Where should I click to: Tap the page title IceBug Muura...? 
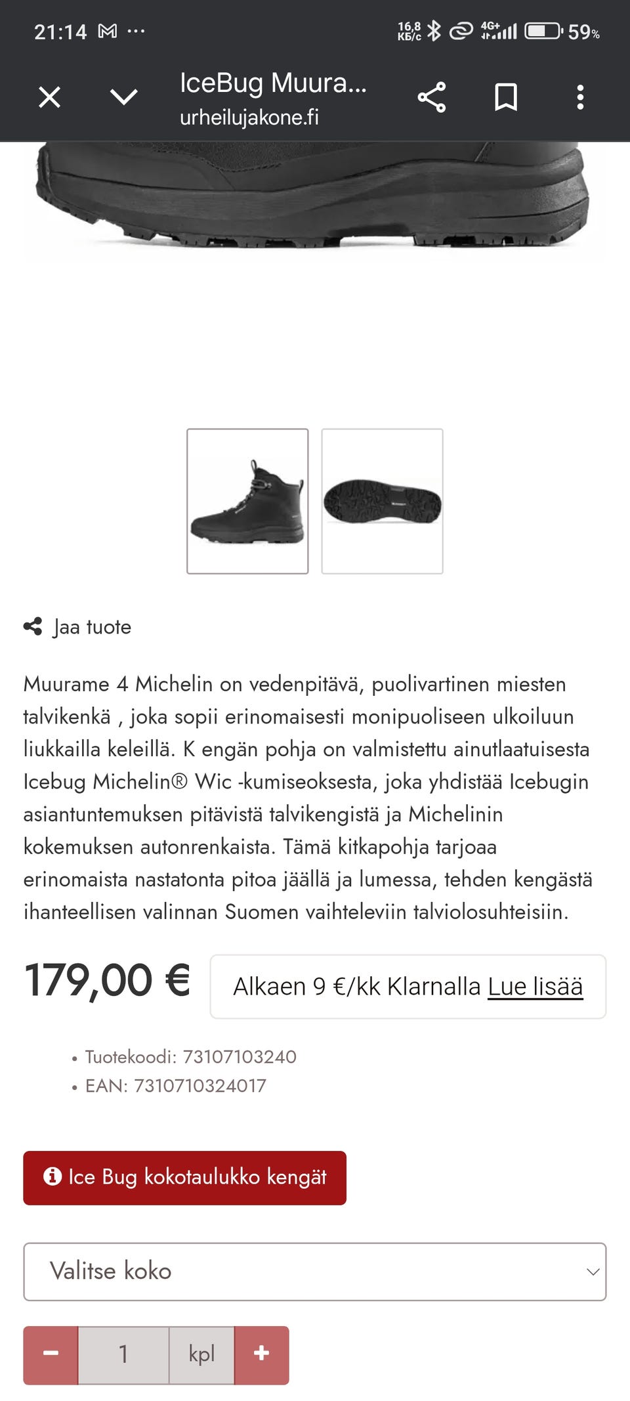(273, 83)
